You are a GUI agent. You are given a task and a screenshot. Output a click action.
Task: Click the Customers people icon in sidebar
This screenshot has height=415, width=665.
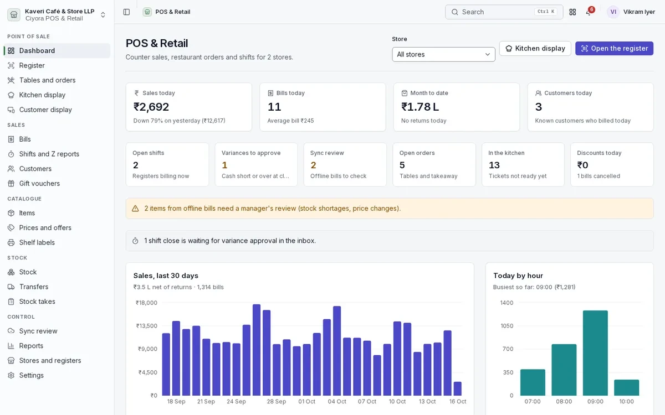[11, 169]
